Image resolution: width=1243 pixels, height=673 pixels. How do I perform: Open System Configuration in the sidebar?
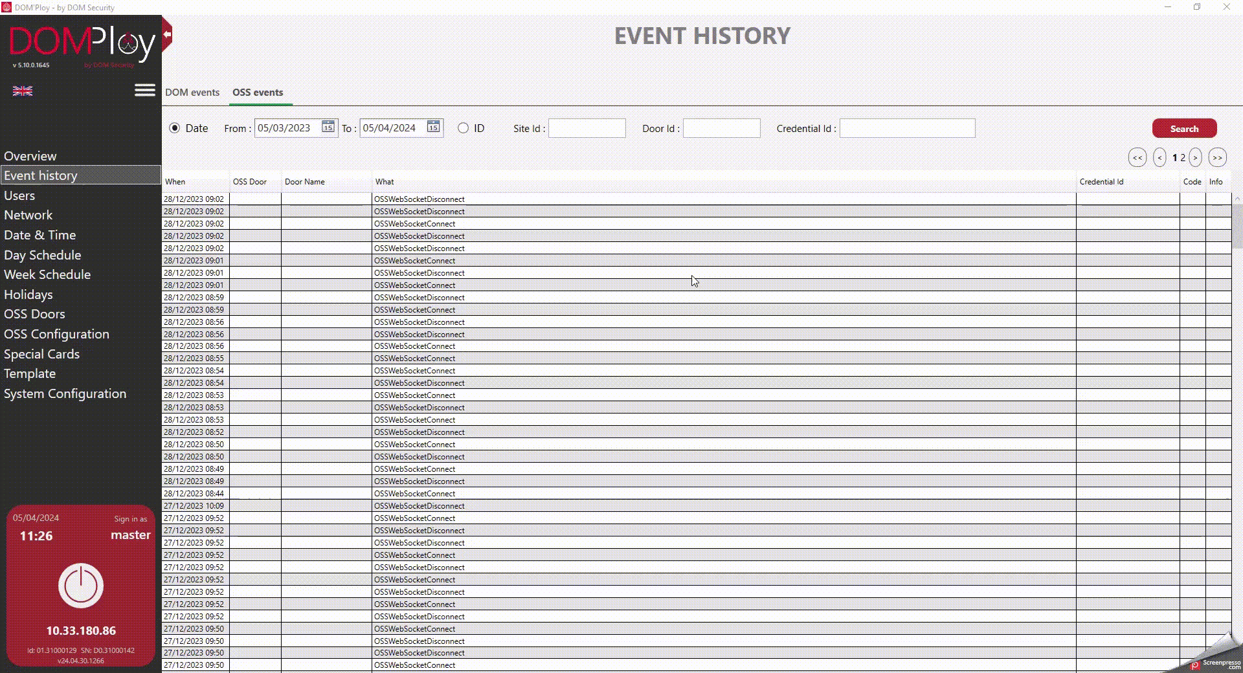pos(65,393)
